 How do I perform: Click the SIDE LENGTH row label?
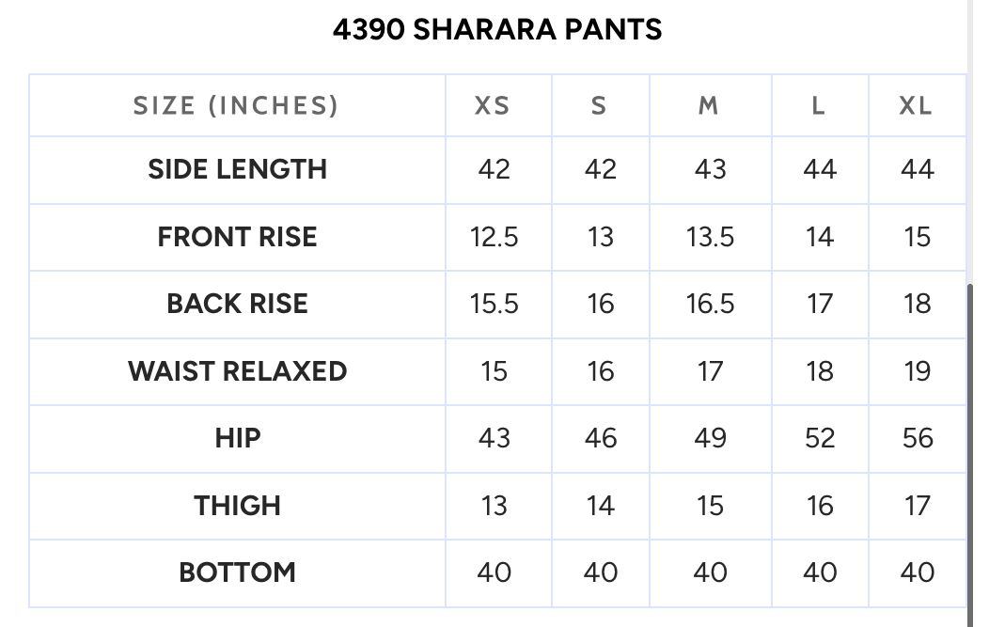(x=237, y=170)
